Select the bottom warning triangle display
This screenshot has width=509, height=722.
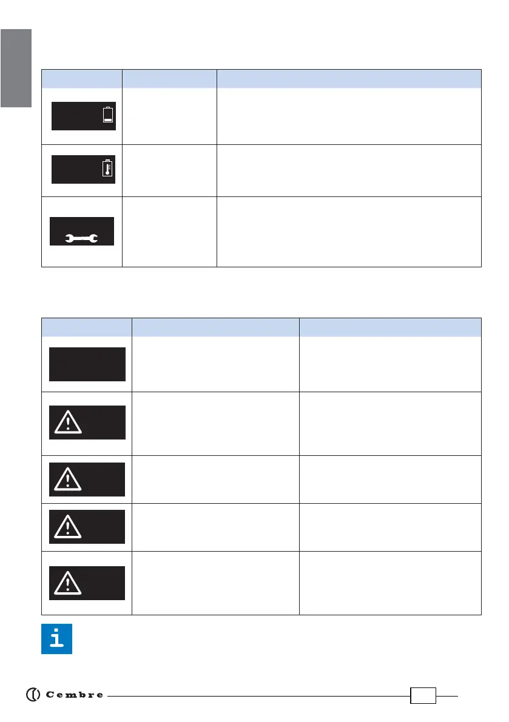click(87, 583)
